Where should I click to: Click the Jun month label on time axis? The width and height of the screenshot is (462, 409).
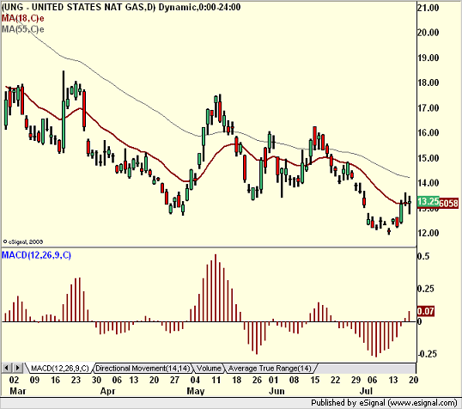(x=277, y=391)
